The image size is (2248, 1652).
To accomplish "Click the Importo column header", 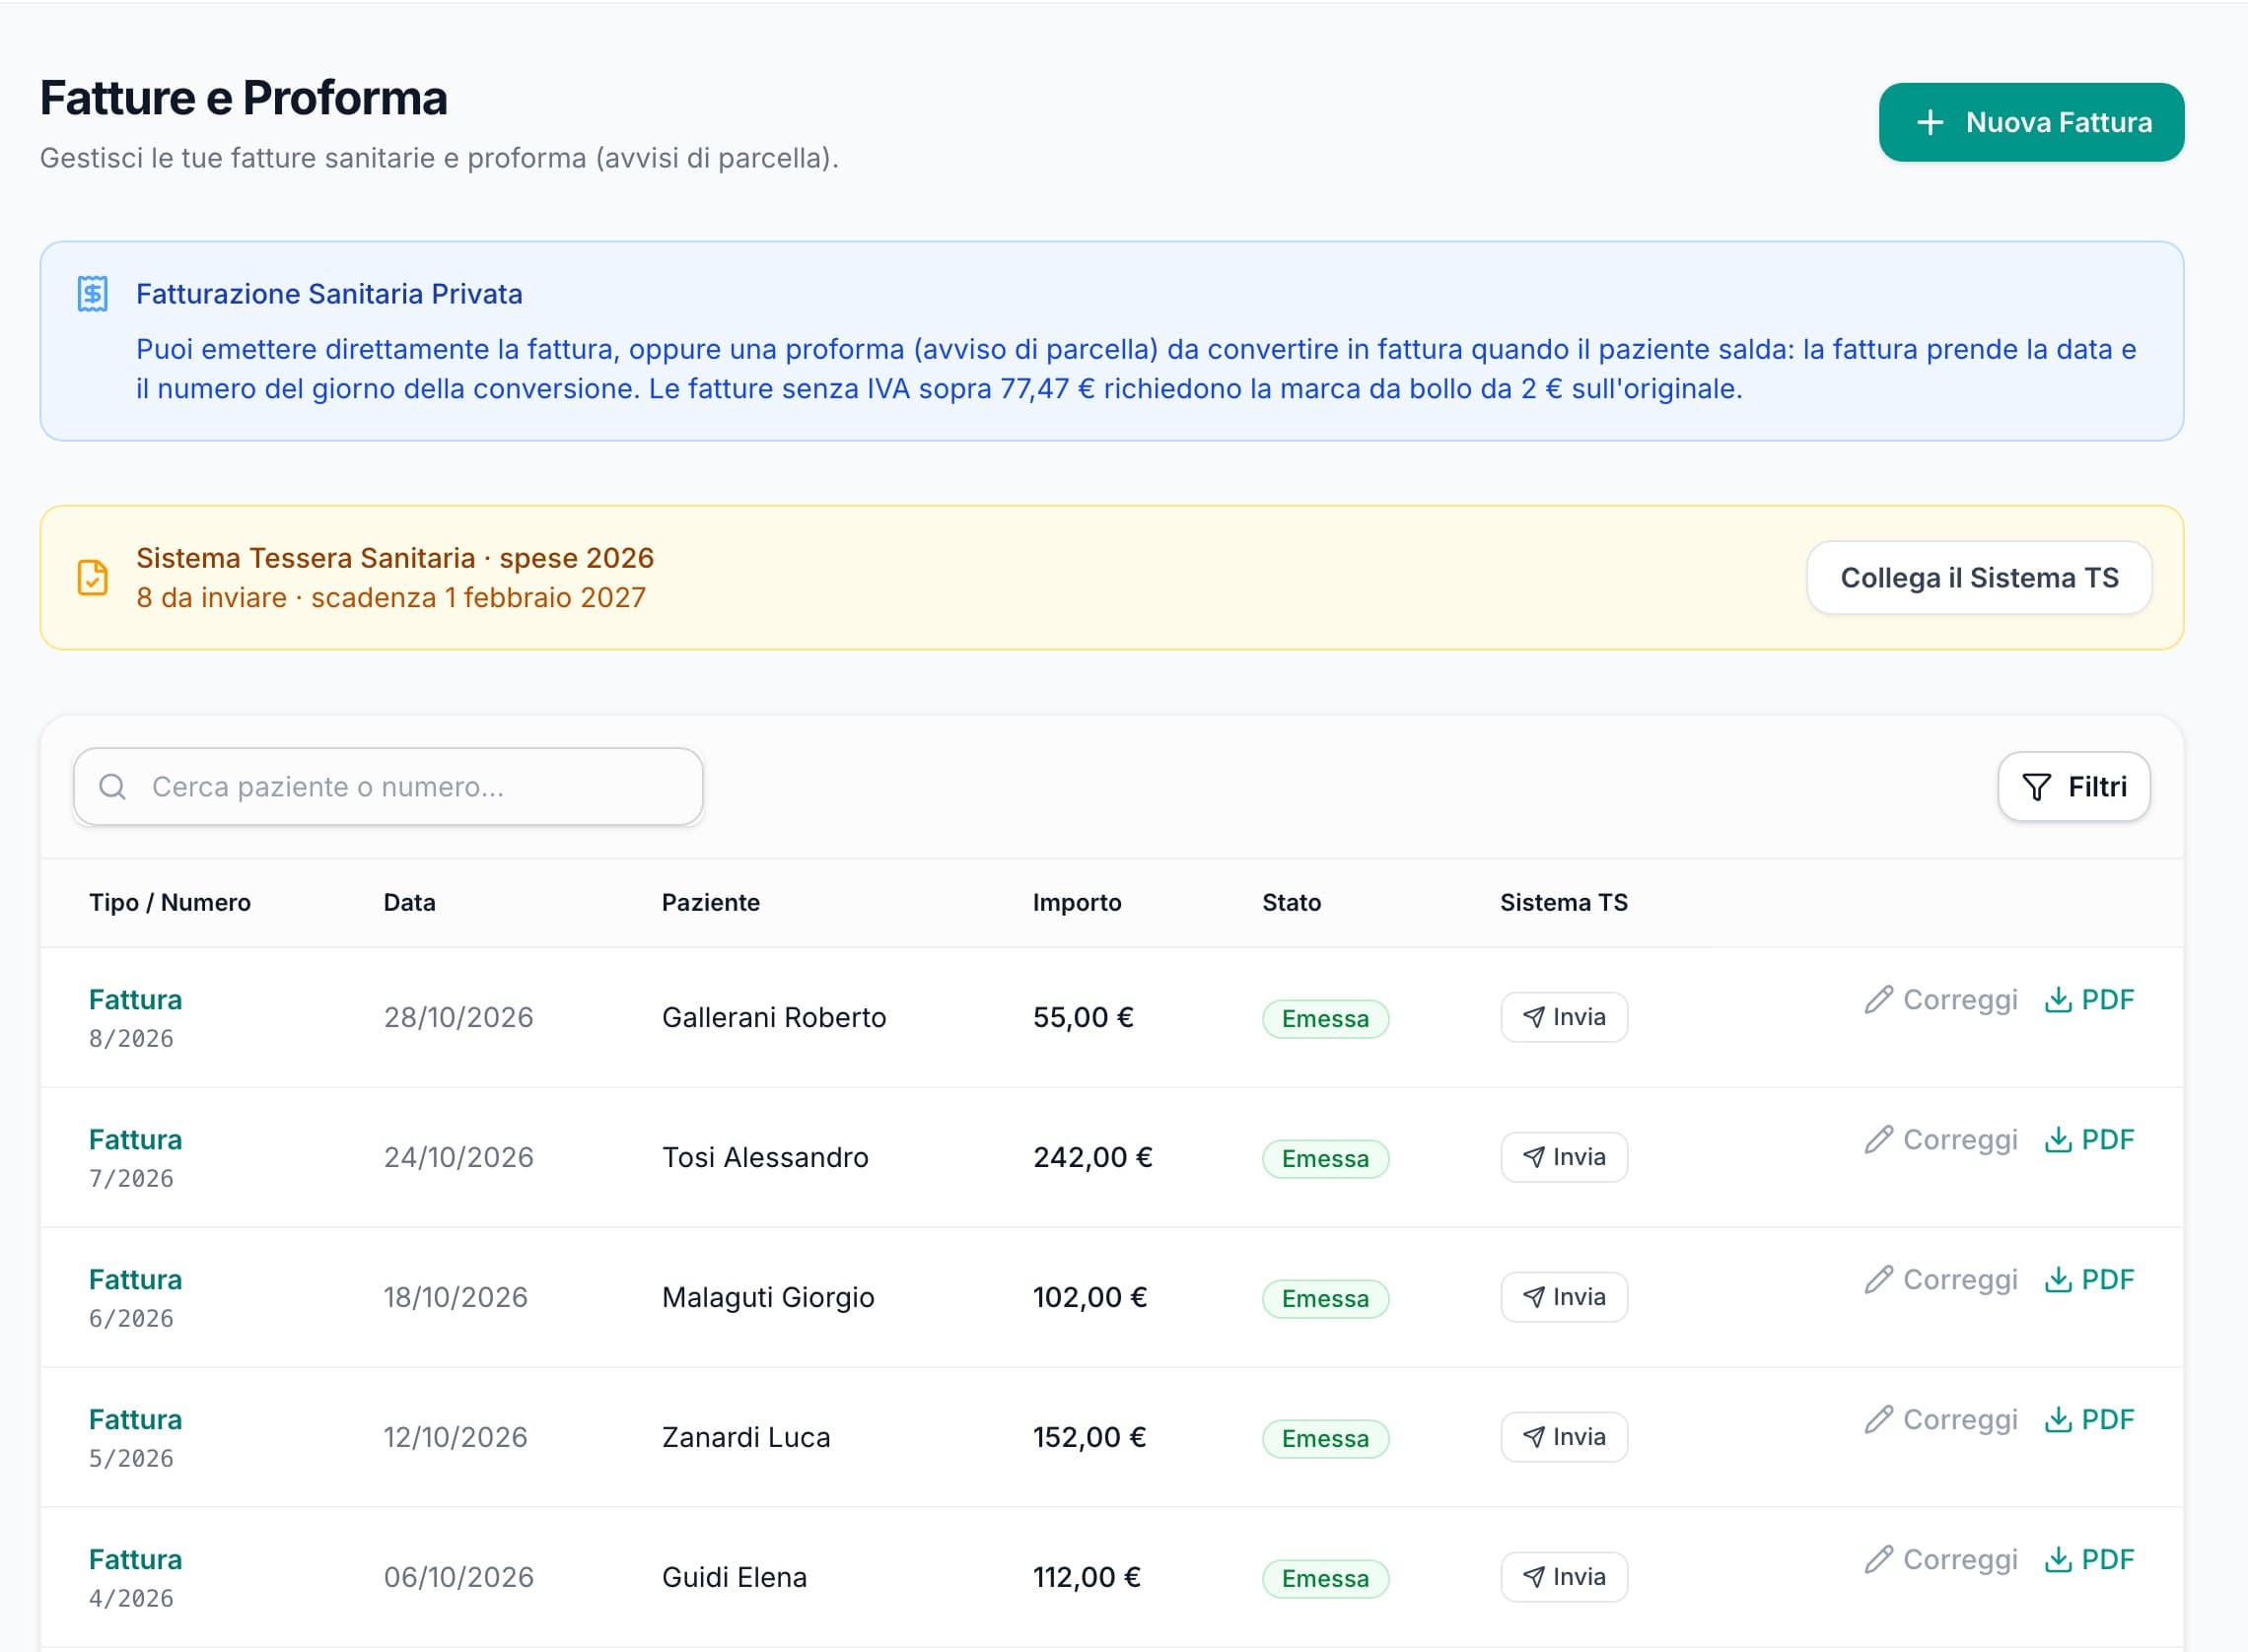I will click(x=1077, y=902).
